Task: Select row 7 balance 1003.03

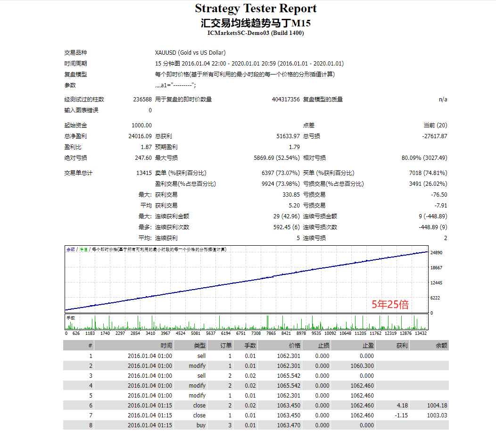Action: coord(437,415)
